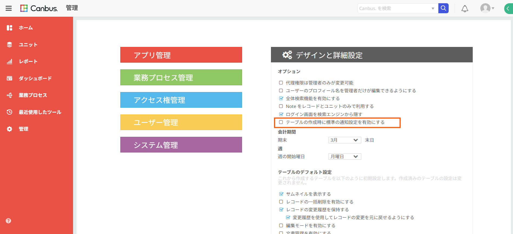Screen dimensions: 513x234
Task: Check 編集モードを有効にする
Action: tap(281, 225)
